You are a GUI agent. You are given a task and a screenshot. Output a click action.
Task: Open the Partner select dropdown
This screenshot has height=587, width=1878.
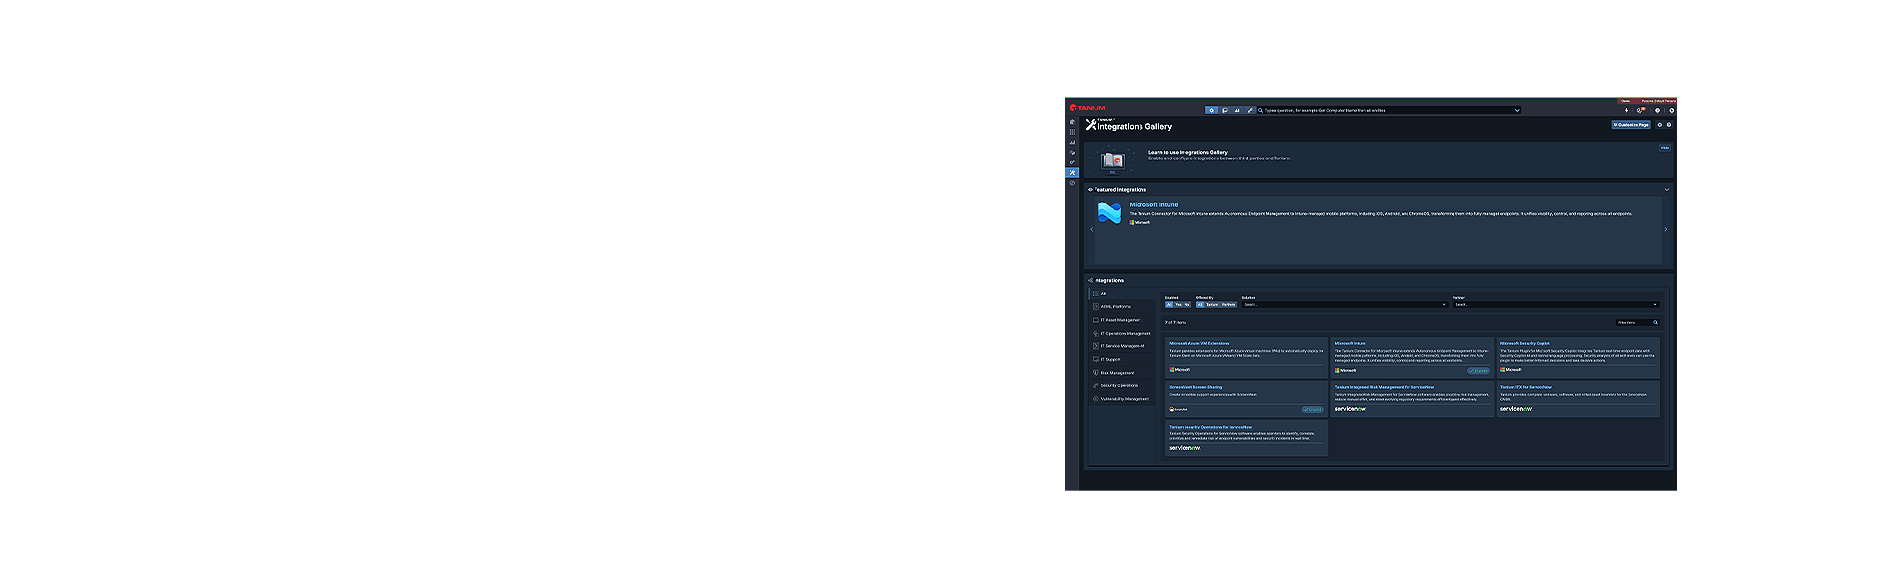coord(1556,304)
